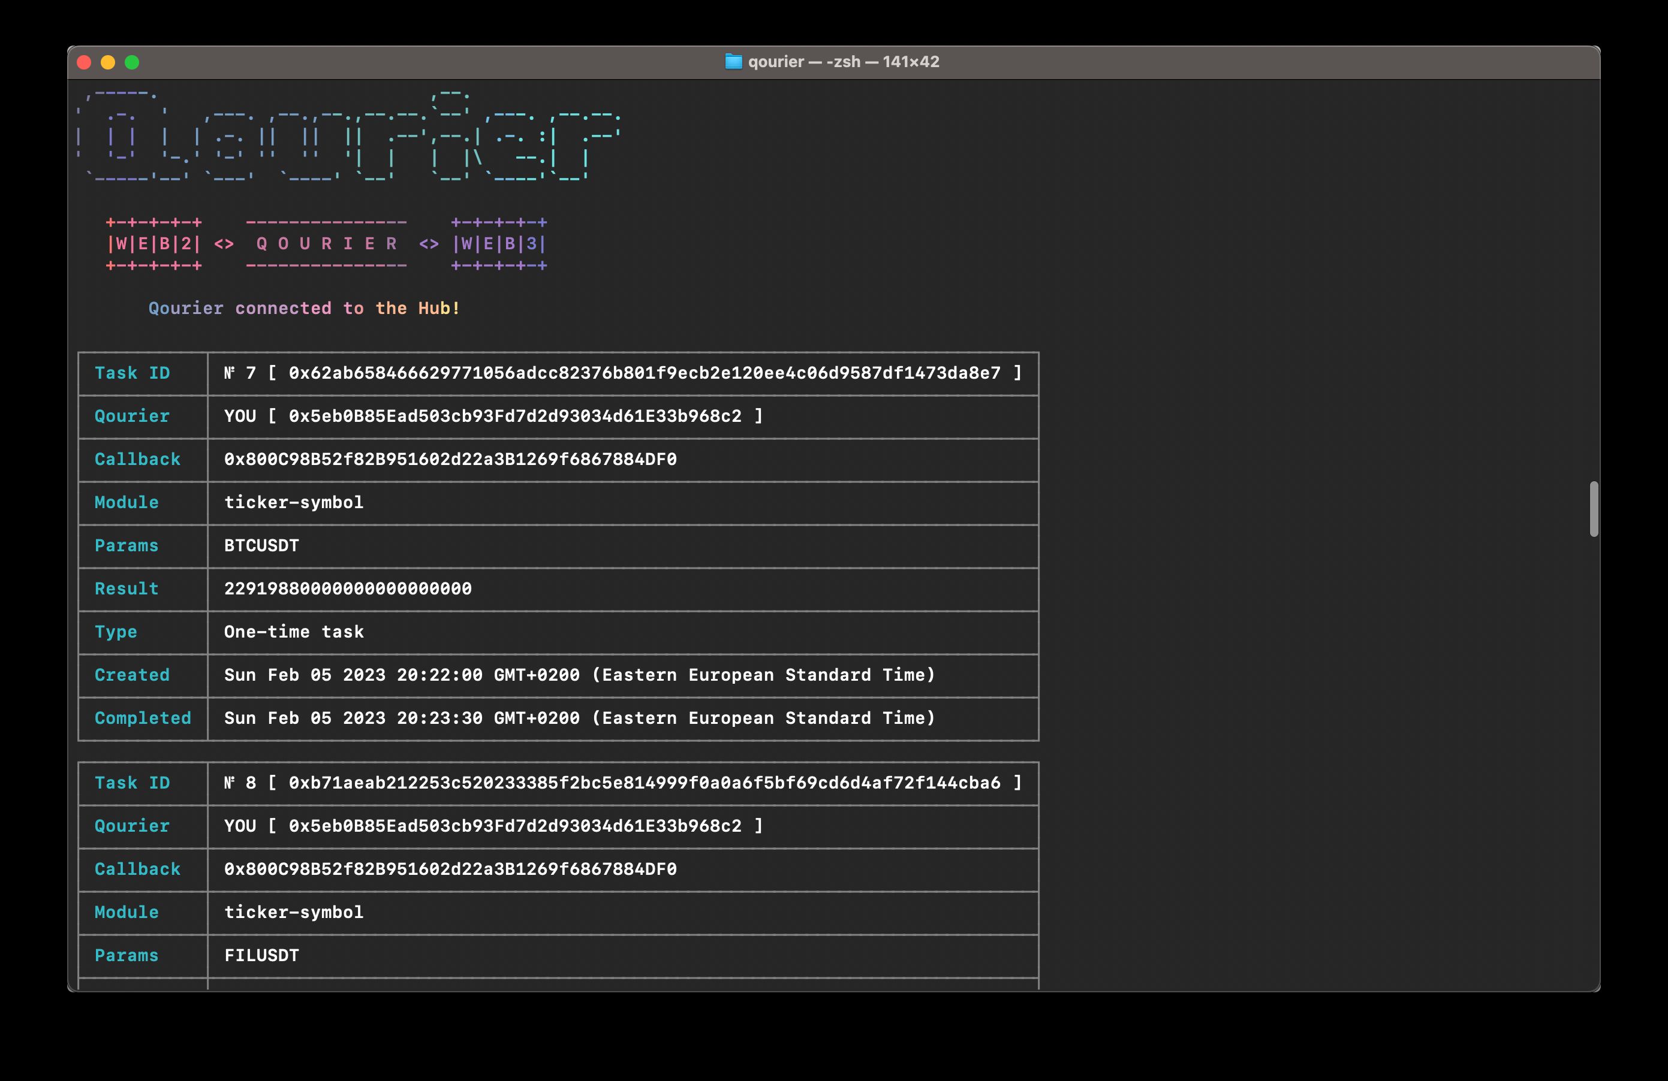Click the terminal vertical scrollbar thumb

[x=1594, y=509]
